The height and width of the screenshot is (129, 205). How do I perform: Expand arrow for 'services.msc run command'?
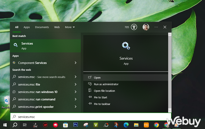point(76,99)
